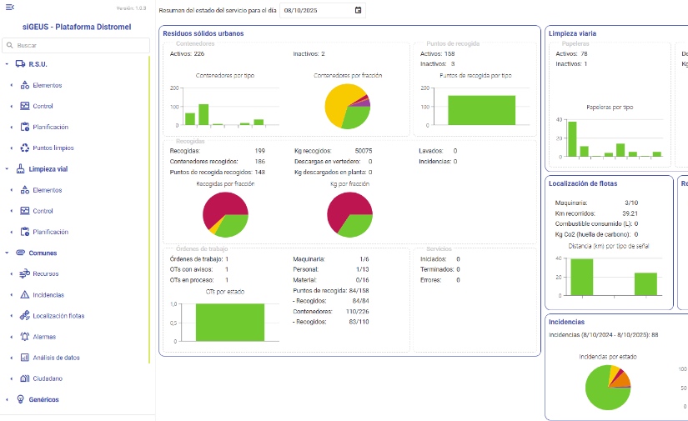The width and height of the screenshot is (688, 421).
Task: Click the Localización flotas satellite icon
Action: pos(25,316)
